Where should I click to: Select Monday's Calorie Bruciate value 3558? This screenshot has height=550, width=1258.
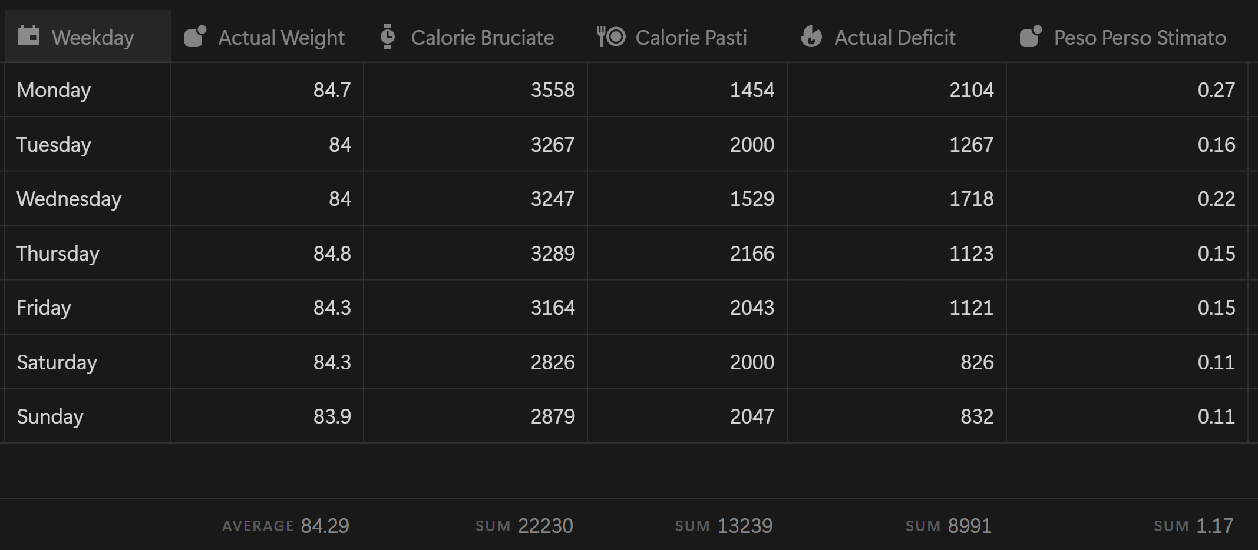[476, 90]
